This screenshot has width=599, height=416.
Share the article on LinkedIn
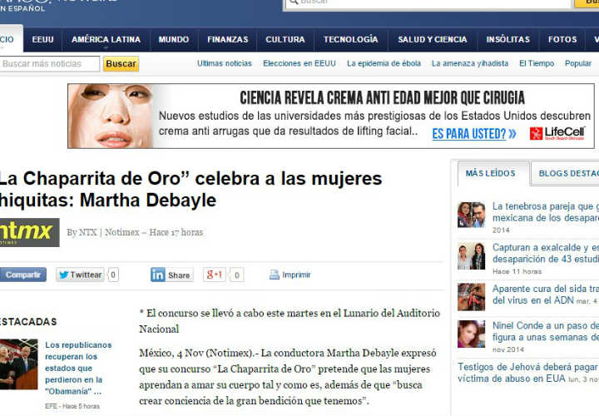pyautogui.click(x=171, y=275)
